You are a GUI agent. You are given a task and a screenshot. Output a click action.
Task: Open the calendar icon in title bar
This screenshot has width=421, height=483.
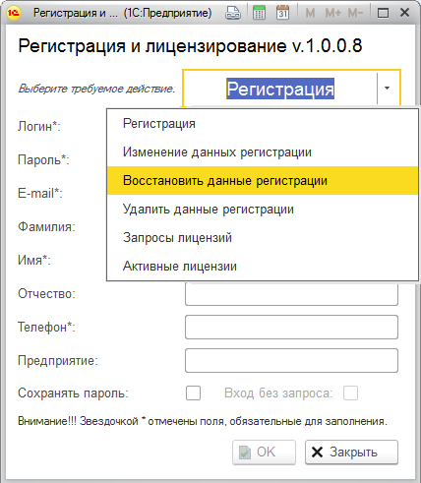pyautogui.click(x=282, y=13)
